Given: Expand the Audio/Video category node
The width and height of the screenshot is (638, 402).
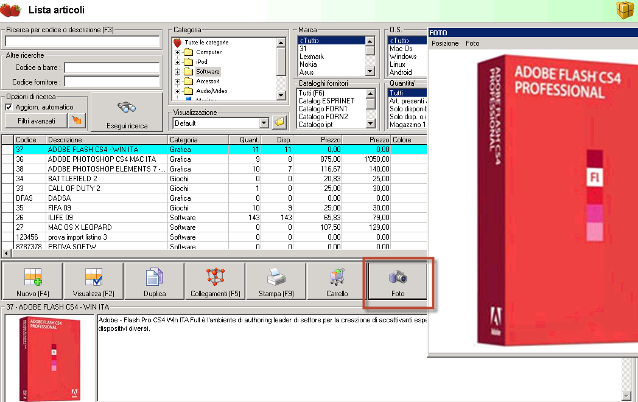Looking at the screenshot, I should [x=177, y=91].
